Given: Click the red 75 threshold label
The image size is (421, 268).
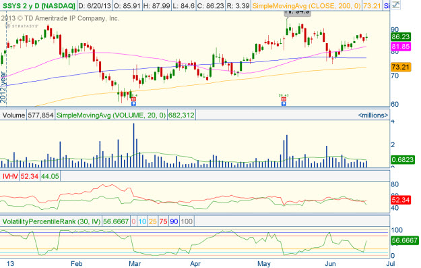Looking at the screenshot, I should [x=163, y=221].
